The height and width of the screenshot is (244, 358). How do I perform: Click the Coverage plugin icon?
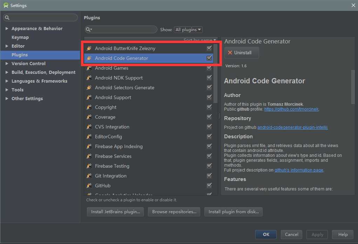click(x=89, y=117)
